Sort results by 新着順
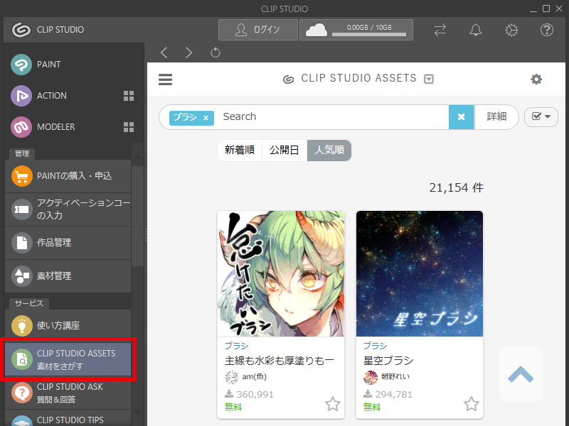569x426 pixels. click(240, 151)
